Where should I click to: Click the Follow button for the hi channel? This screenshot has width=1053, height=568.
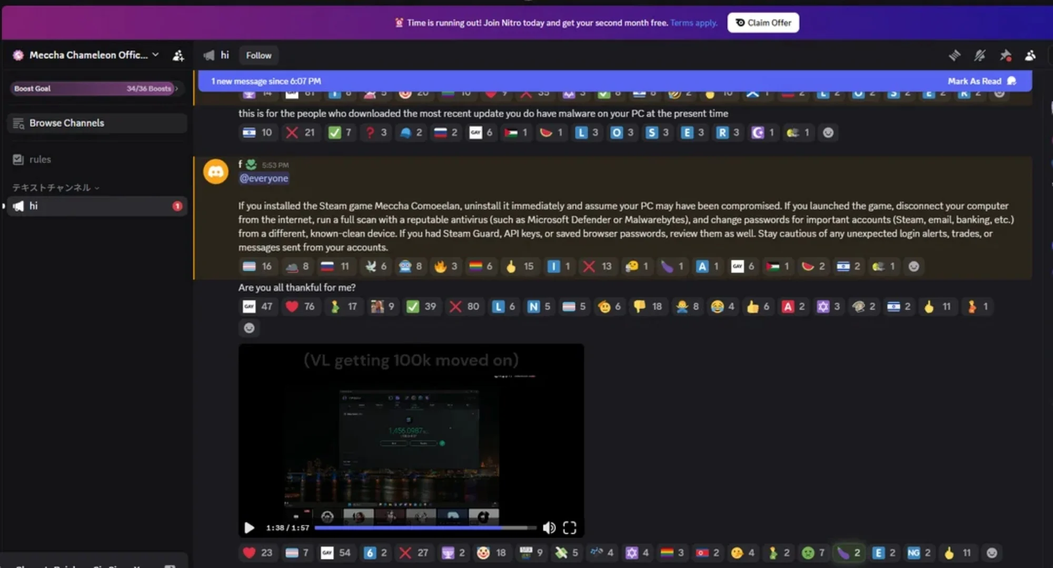click(259, 55)
